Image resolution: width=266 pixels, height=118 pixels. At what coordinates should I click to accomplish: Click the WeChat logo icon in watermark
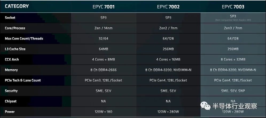coord(205,106)
